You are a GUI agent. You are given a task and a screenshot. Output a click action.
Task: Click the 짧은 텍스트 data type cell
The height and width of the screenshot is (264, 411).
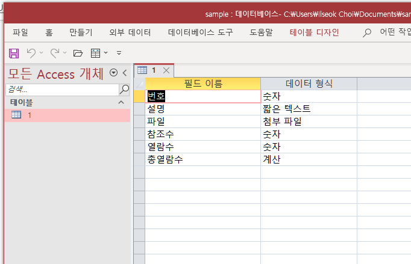[x=309, y=109]
